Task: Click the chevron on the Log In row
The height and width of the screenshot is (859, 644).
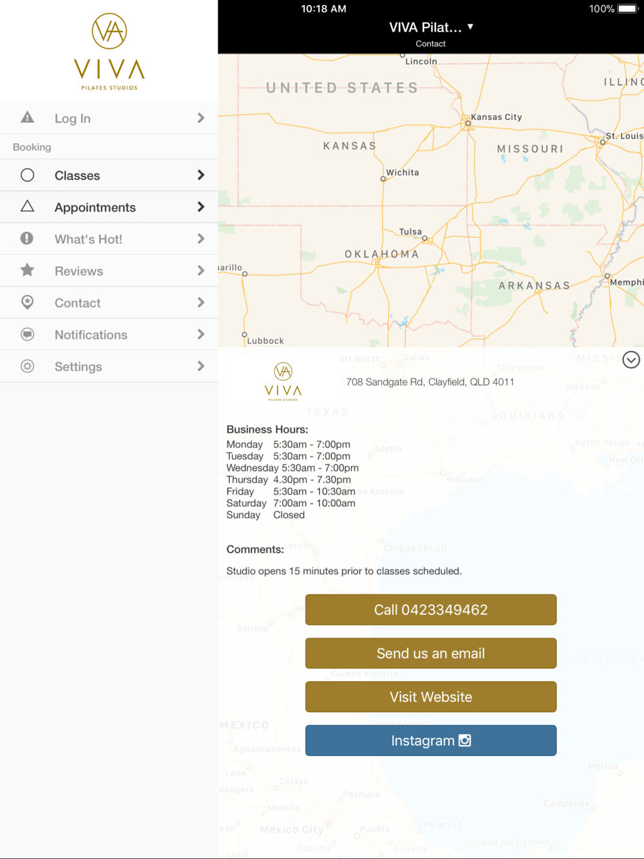Action: [201, 118]
